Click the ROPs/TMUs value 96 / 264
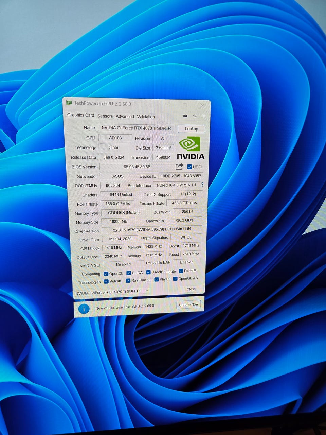 [x=113, y=185]
